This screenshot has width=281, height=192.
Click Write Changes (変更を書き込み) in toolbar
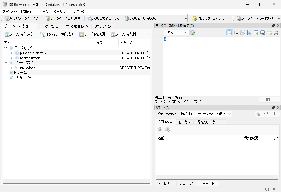[x=103, y=18]
